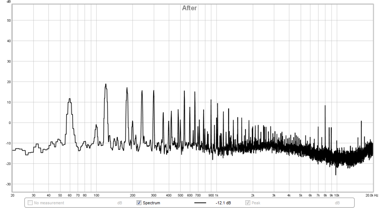Click the 1k frequency axis label
The image size is (379, 208).
point(217,195)
